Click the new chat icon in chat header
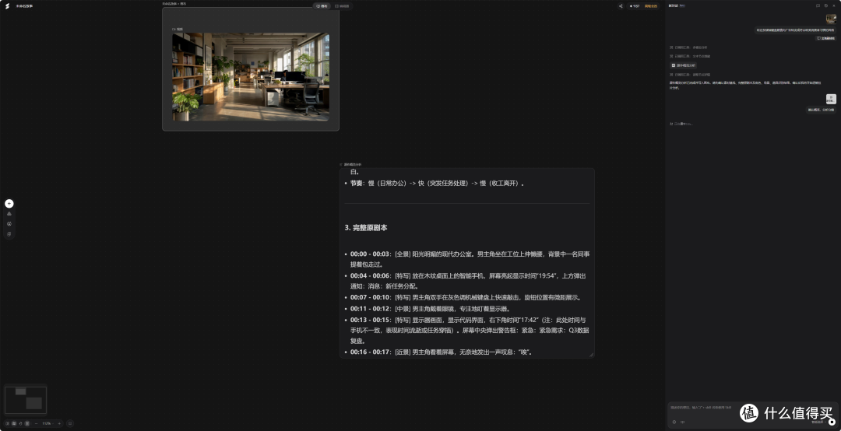 (818, 5)
